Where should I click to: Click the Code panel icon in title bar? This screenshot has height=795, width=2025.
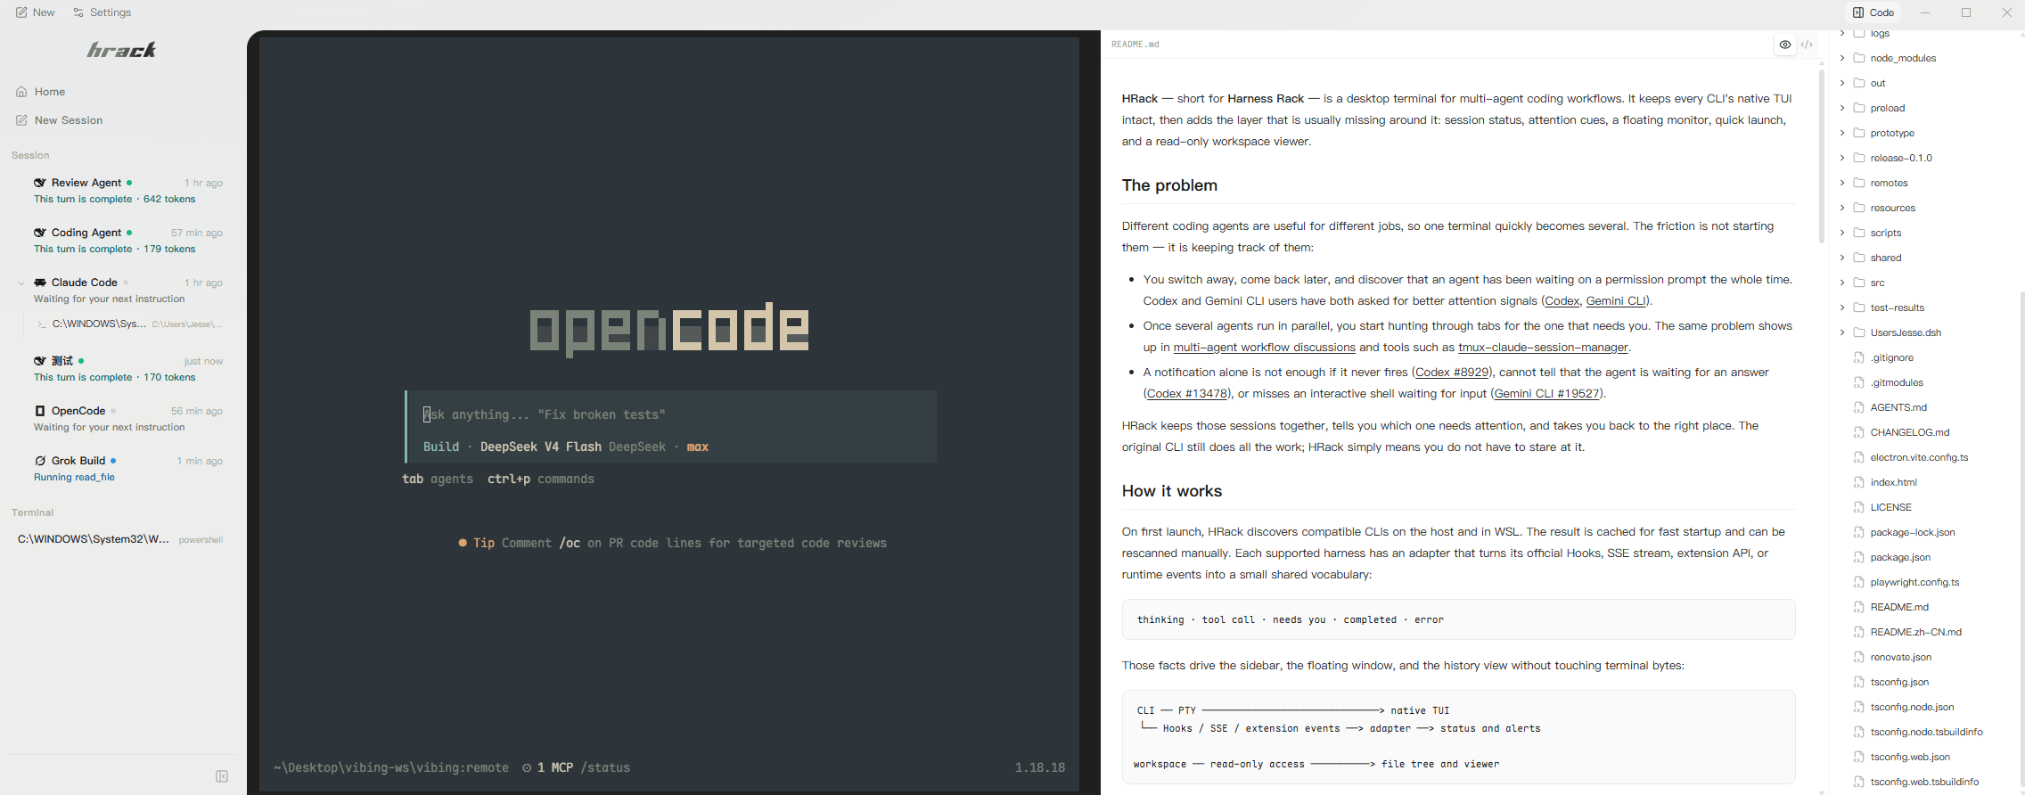click(x=1858, y=12)
